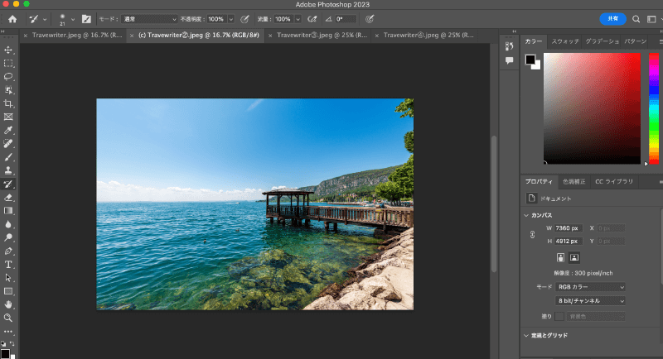Image resolution: width=663 pixels, height=359 pixels.
Task: Toggle the width-height link constraint icon
Action: (532, 234)
